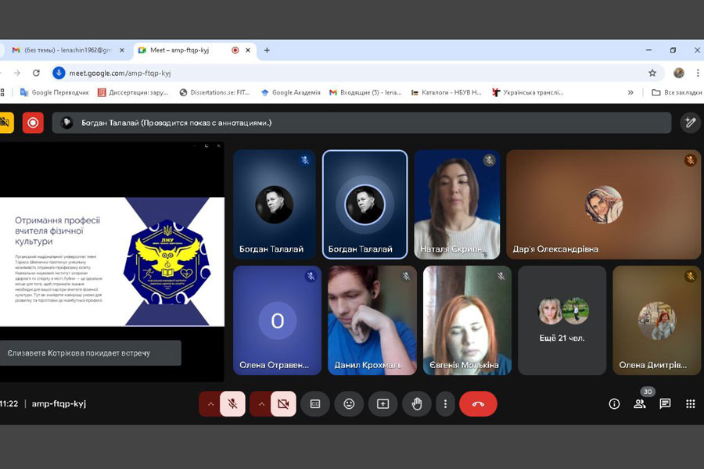The width and height of the screenshot is (704, 469).
Task: Show hidden bookmarks with the chevron
Action: (630, 92)
